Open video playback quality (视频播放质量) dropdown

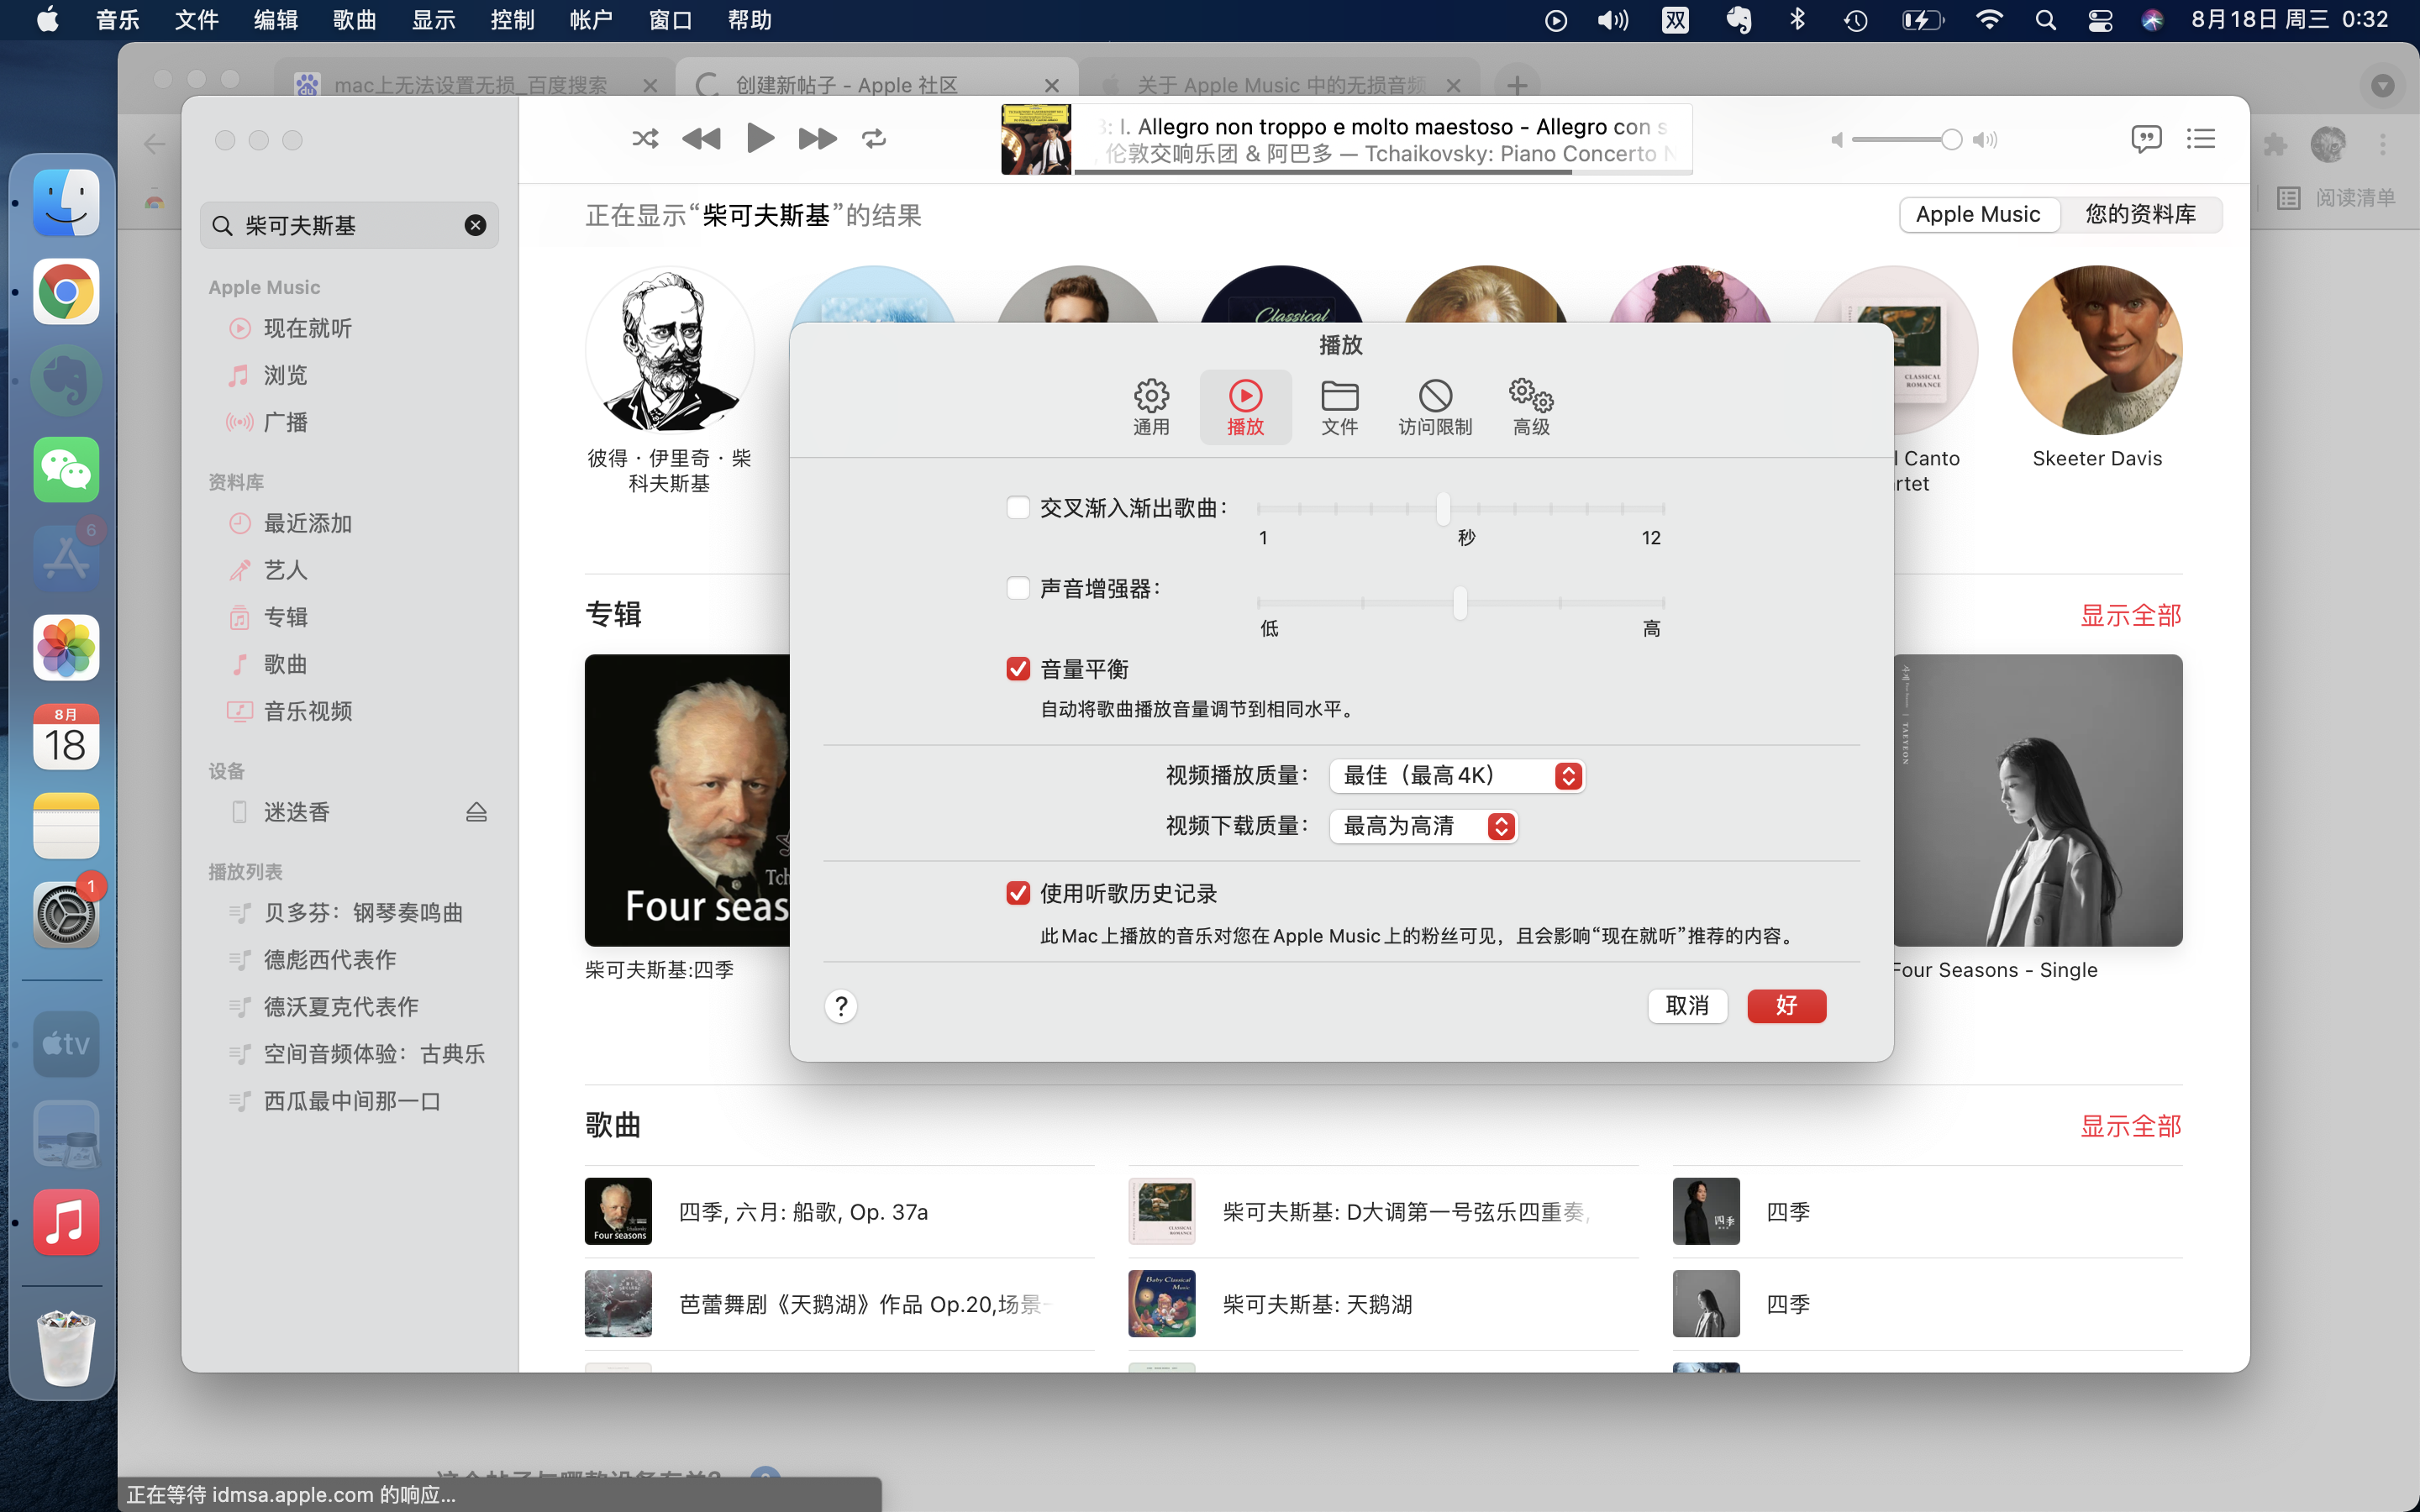[1456, 776]
